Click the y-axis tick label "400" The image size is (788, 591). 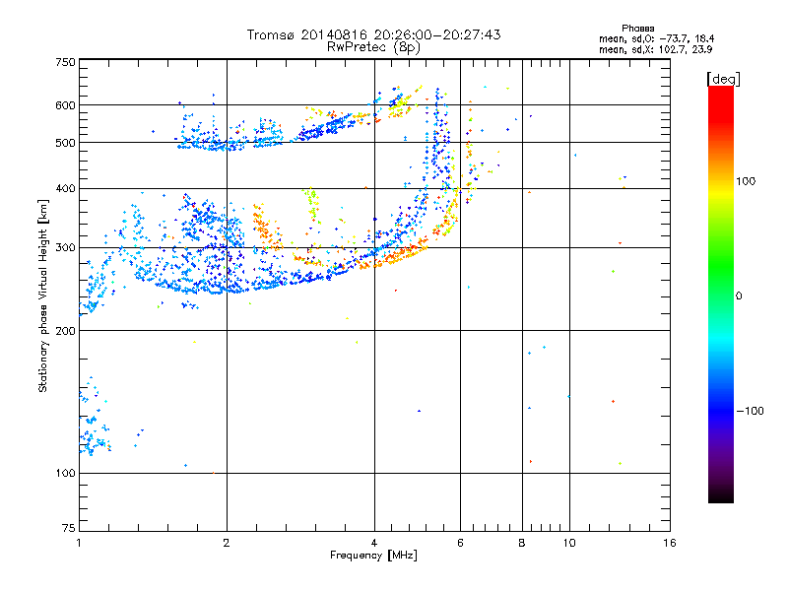[x=65, y=189]
